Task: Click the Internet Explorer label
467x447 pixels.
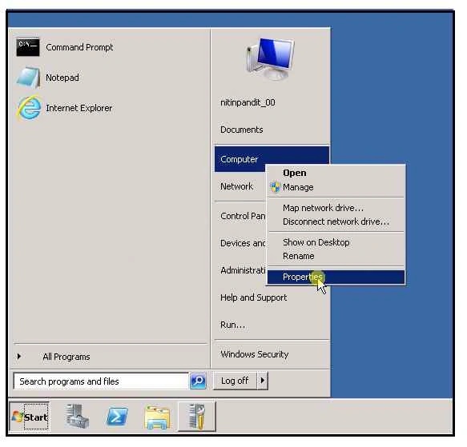Action: click(79, 108)
